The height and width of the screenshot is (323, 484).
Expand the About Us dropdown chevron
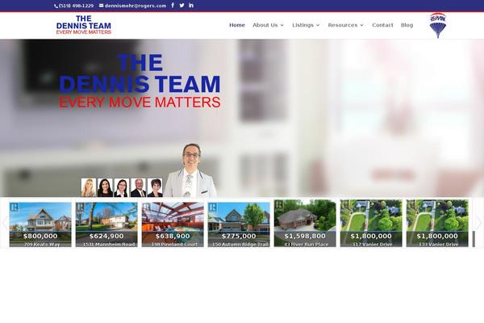point(282,25)
